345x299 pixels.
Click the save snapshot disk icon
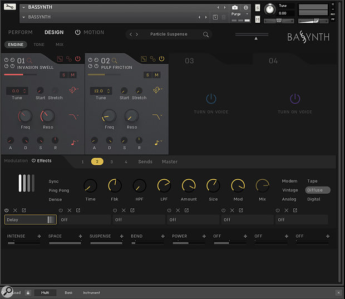point(215,17)
